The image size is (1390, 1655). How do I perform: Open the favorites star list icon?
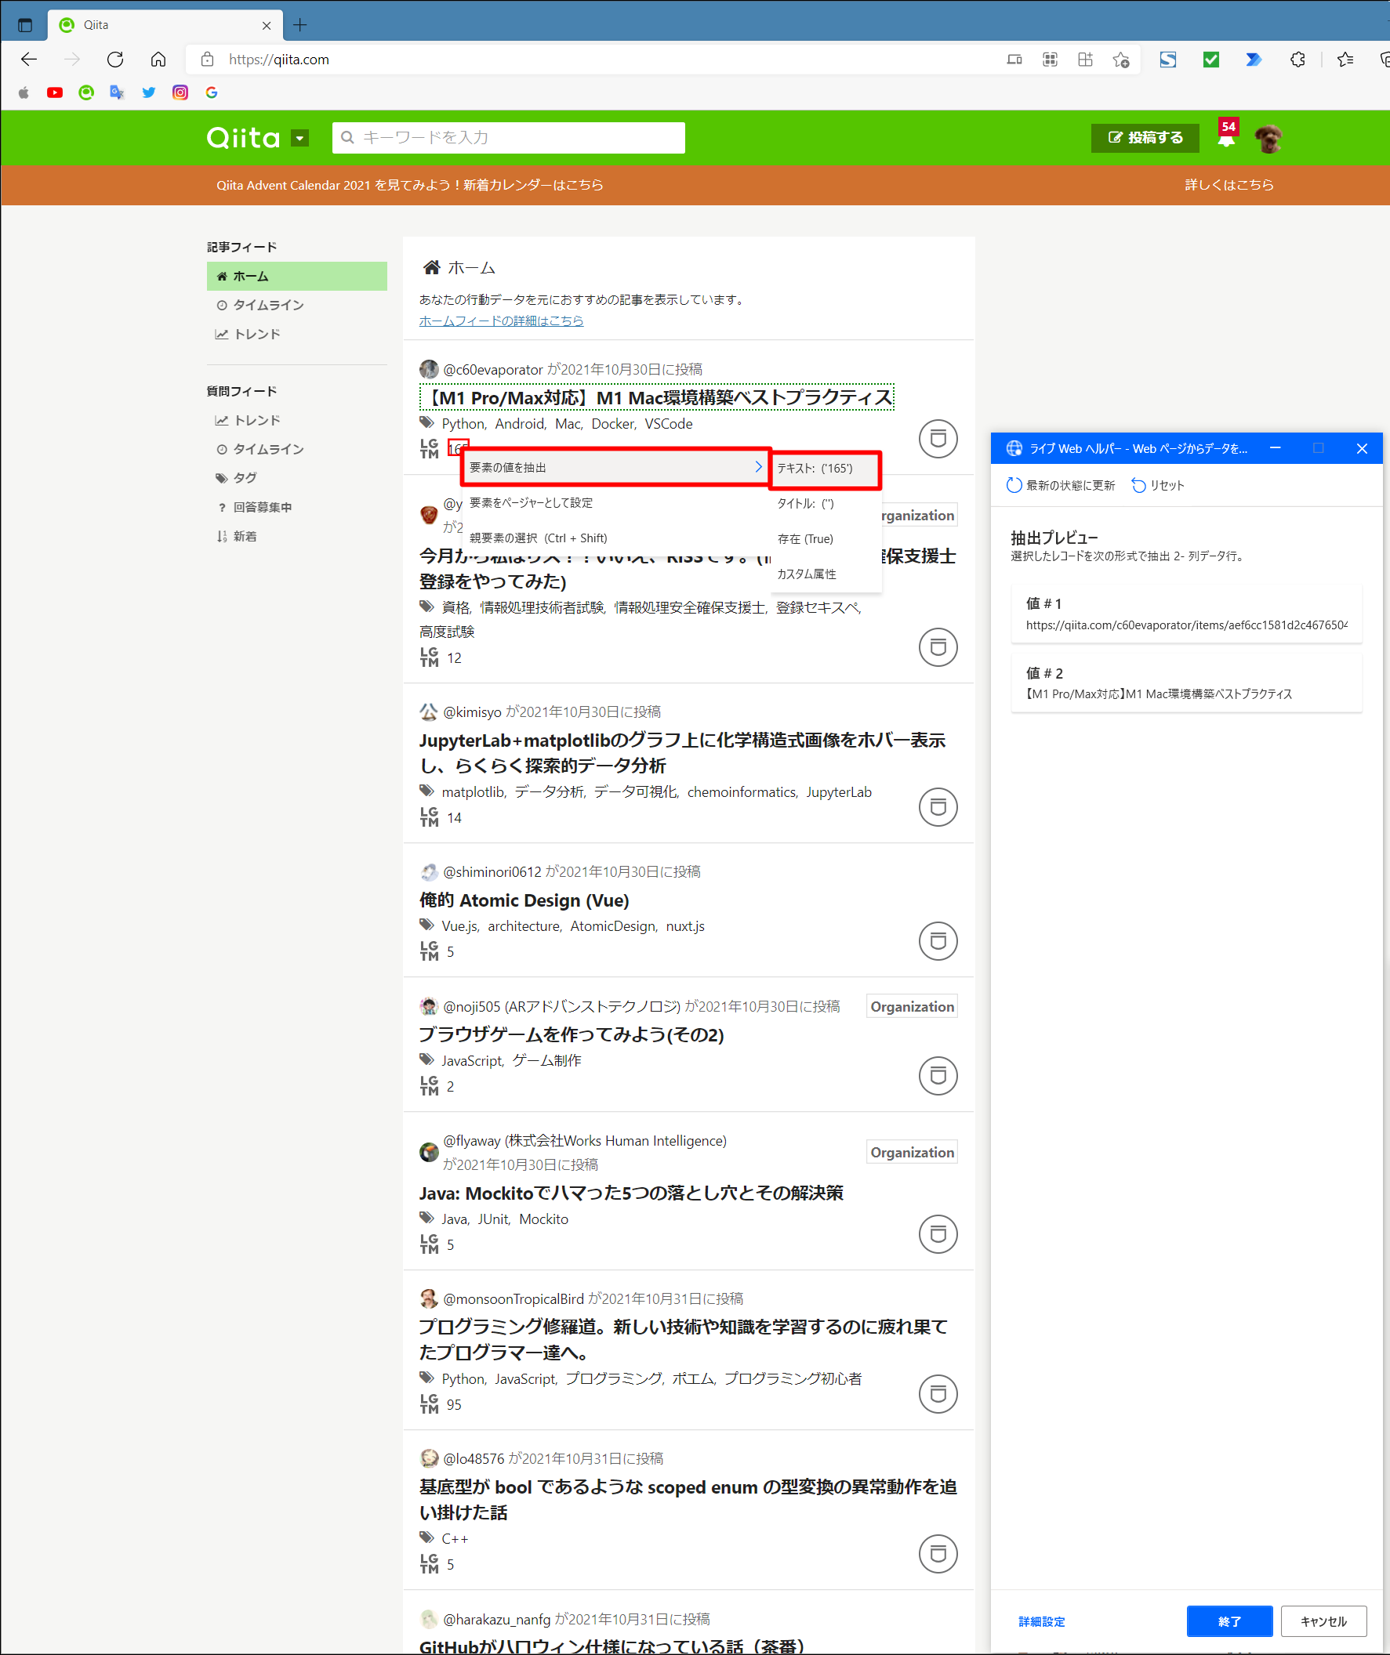click(1345, 59)
